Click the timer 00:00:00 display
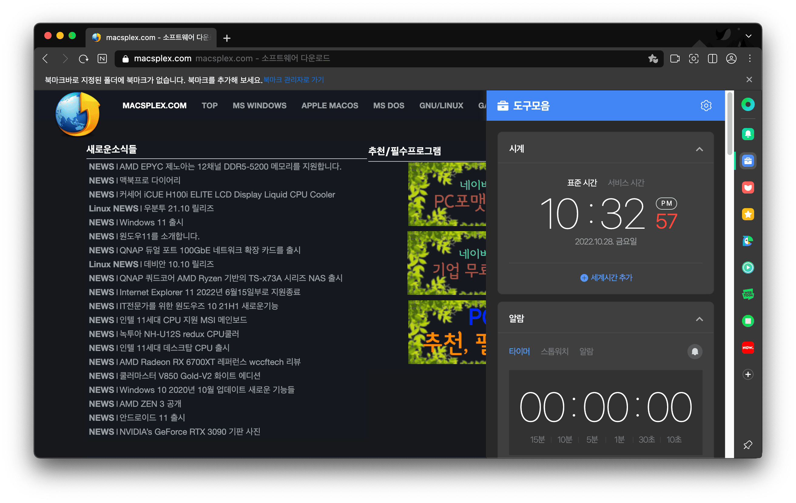796x503 pixels. (605, 407)
